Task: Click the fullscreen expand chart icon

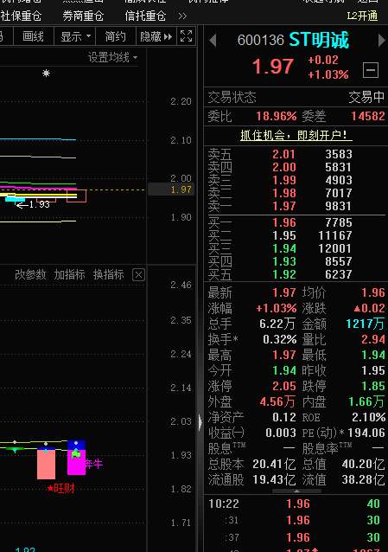Action: [186, 36]
